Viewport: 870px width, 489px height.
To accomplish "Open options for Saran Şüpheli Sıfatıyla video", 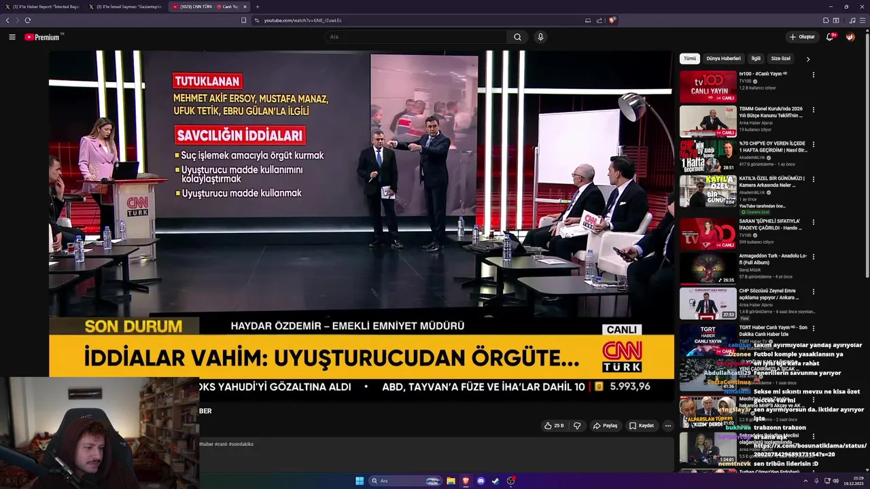I will (x=813, y=222).
